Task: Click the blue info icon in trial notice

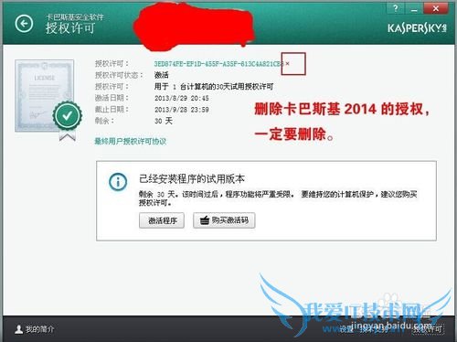Action: 118,182
